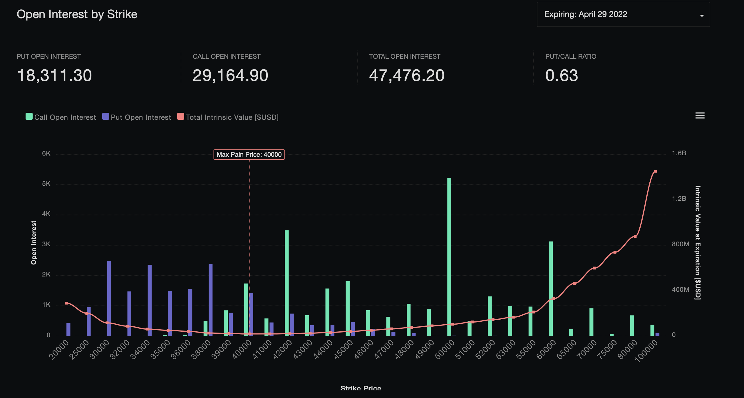Viewport: 744px width, 398px height.
Task: Toggle Total Intrinsic Value legend entry
Action: [x=228, y=117]
